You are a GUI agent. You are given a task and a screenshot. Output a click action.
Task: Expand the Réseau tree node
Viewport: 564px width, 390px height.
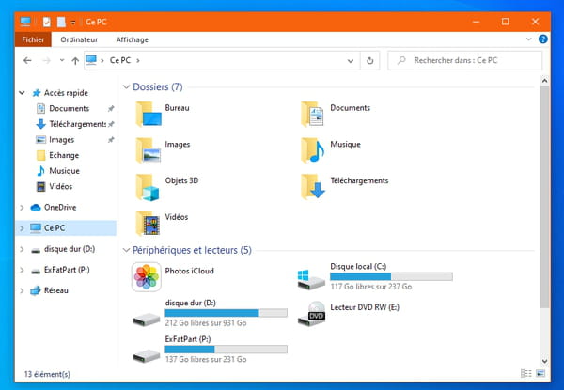[x=22, y=290]
